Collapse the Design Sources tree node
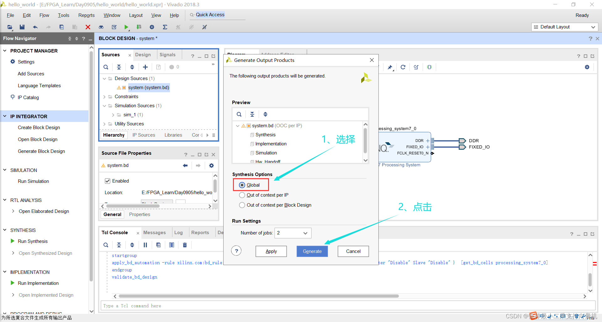This screenshot has height=322, width=602. coord(104,78)
